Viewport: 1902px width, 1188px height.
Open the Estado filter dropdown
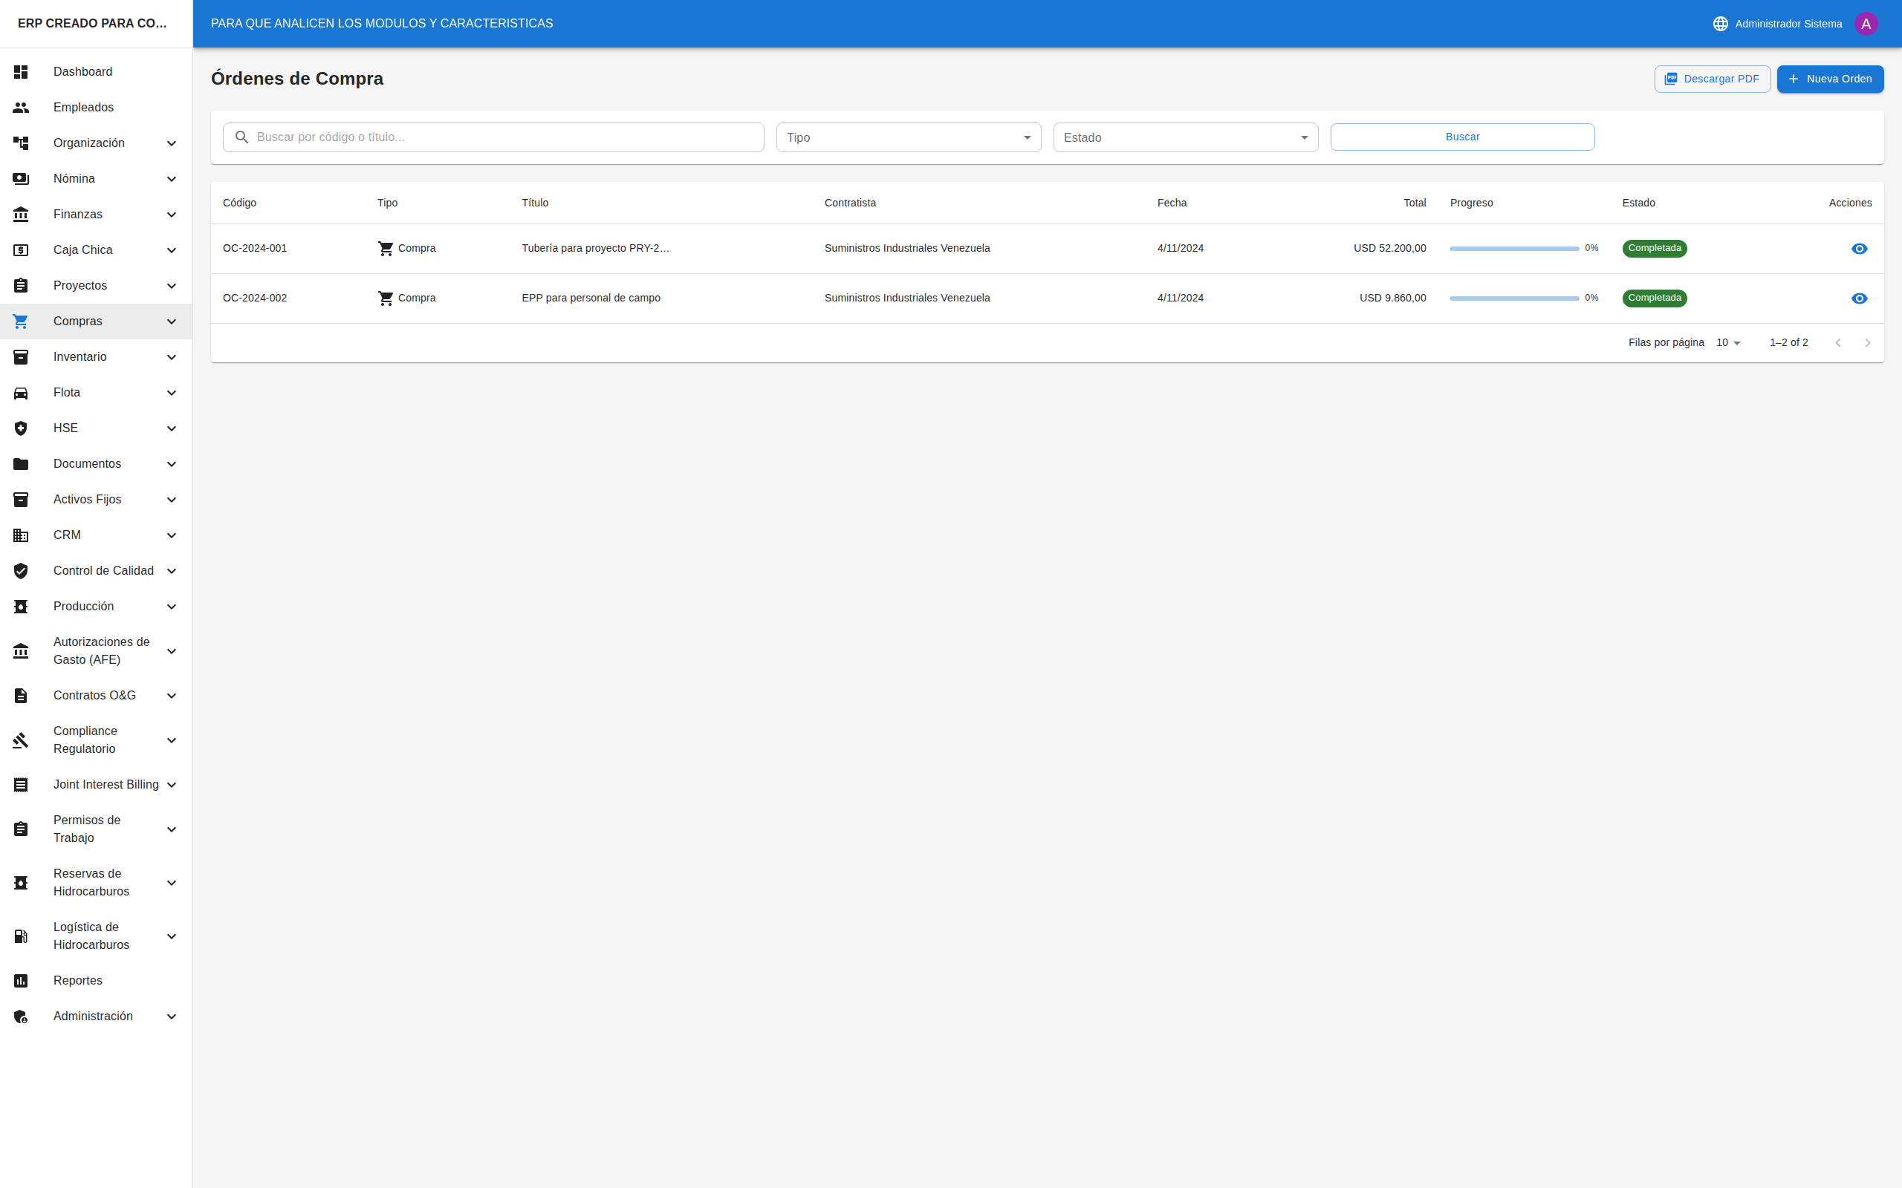pos(1184,137)
